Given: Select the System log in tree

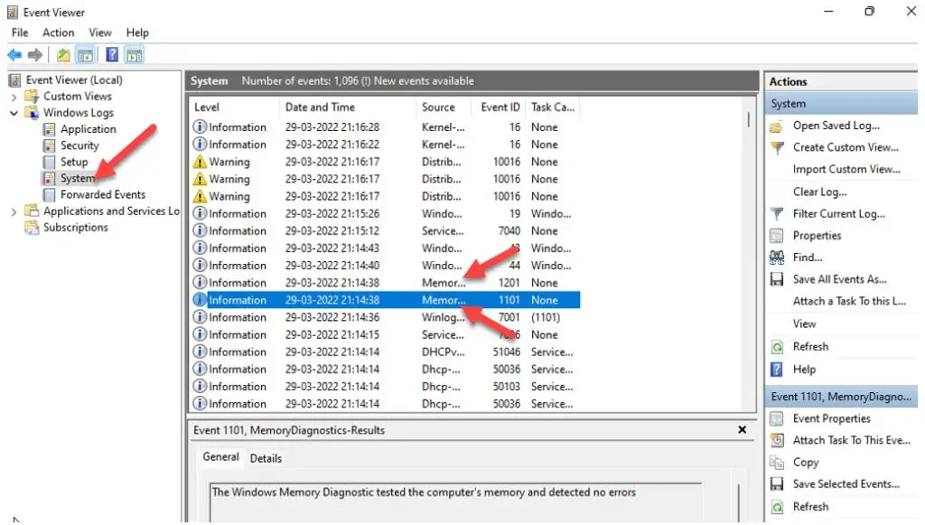Looking at the screenshot, I should point(78,178).
